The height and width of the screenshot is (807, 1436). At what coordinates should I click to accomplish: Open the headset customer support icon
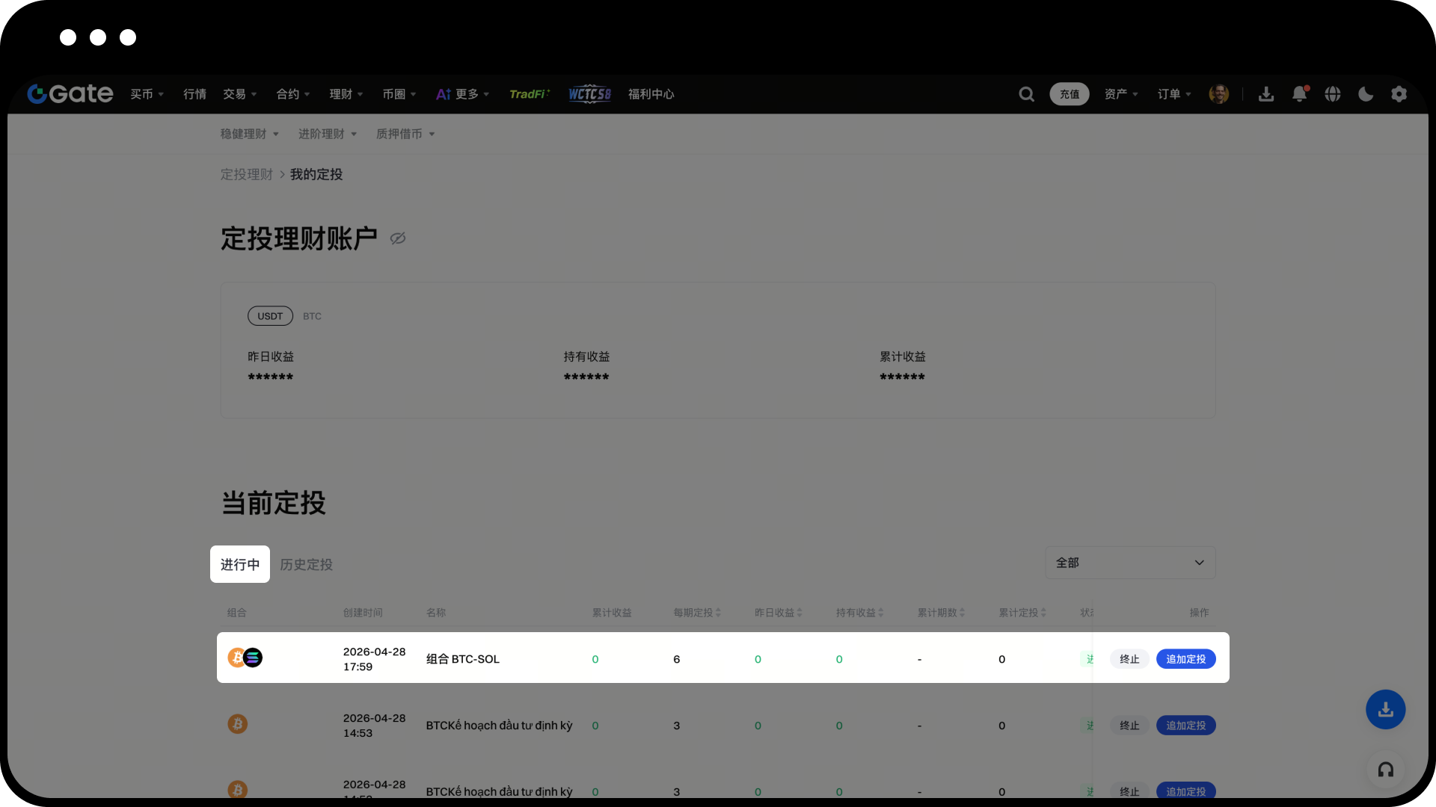1386,770
